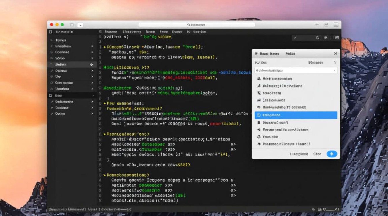Click the star icon on the last popup list entry
This screenshot has width=388, height=216.
(259, 144)
